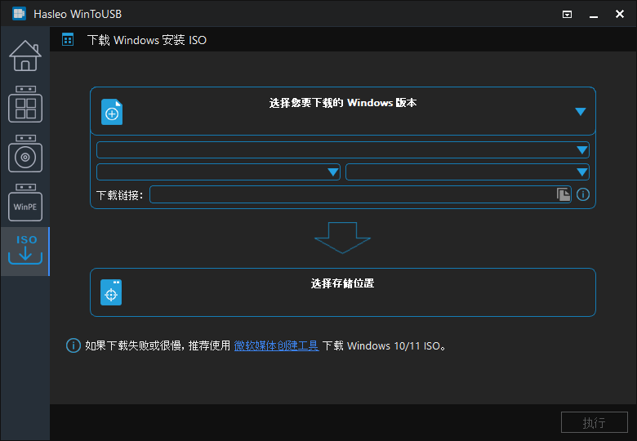
Task: Click the 选择存储位置 panel
Action: (x=343, y=292)
